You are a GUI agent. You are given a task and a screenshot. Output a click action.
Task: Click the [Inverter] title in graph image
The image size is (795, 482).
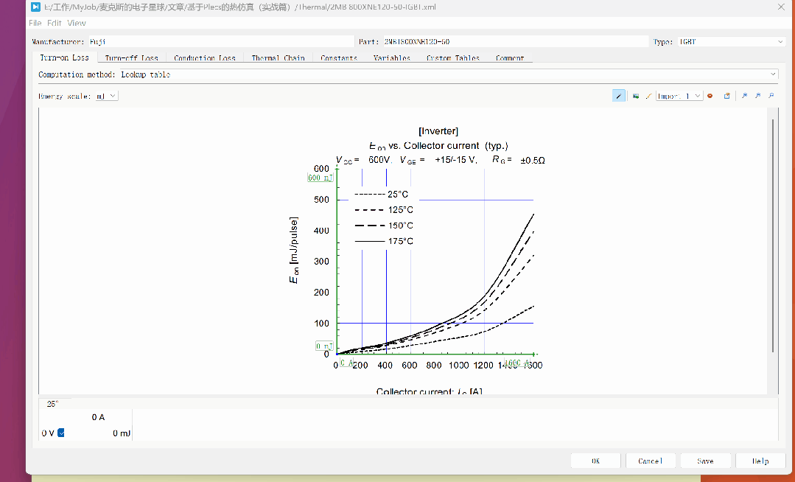pos(438,131)
